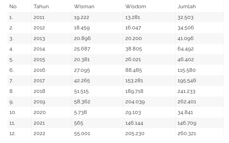Click the Wisdom column header

tap(136, 6)
